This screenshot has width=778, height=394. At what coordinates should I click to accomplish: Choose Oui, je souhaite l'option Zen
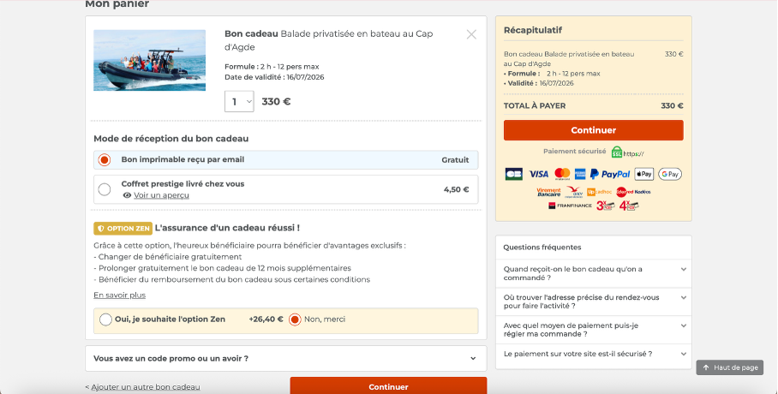[105, 319]
